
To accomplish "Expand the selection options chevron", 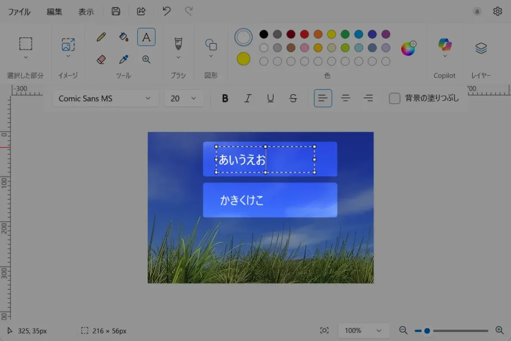I will [25, 57].
